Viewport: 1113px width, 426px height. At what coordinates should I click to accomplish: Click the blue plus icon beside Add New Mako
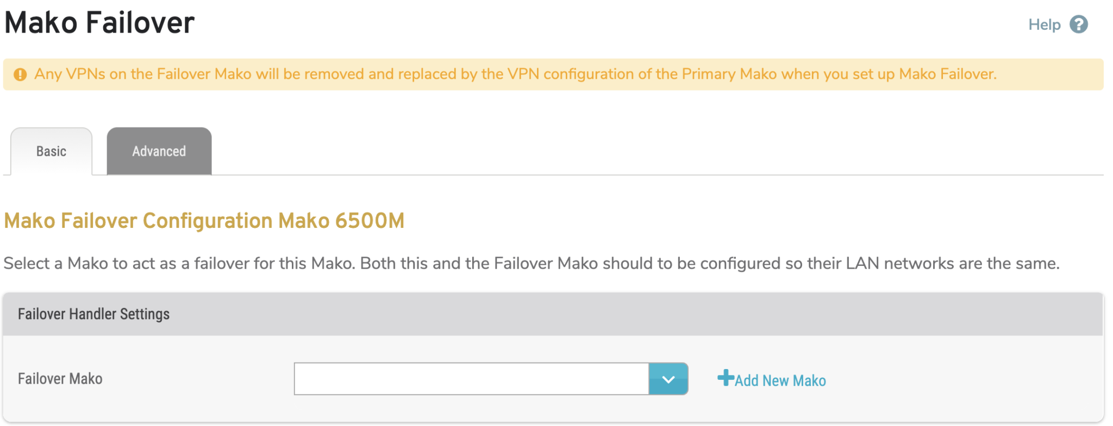coord(727,378)
